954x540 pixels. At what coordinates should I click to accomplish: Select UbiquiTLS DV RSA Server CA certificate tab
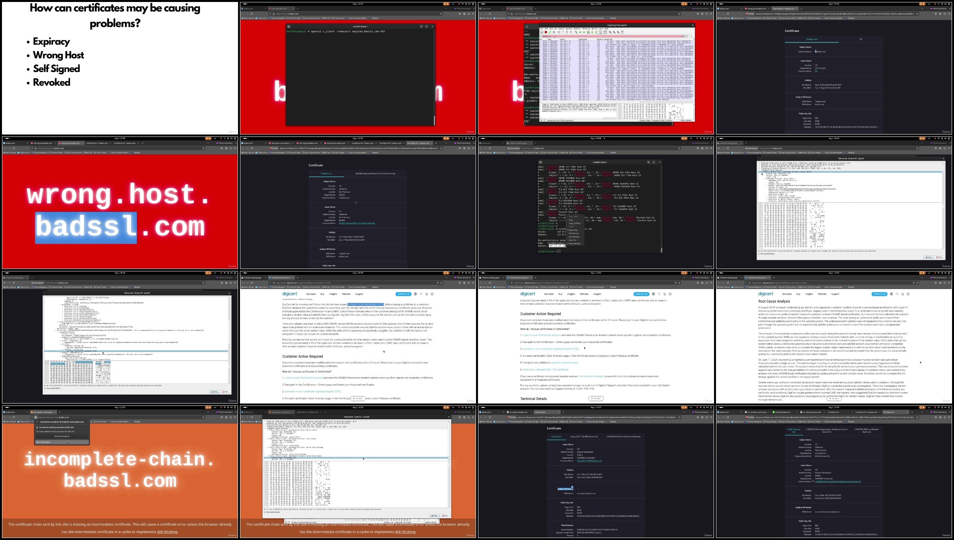pyautogui.click(x=584, y=437)
